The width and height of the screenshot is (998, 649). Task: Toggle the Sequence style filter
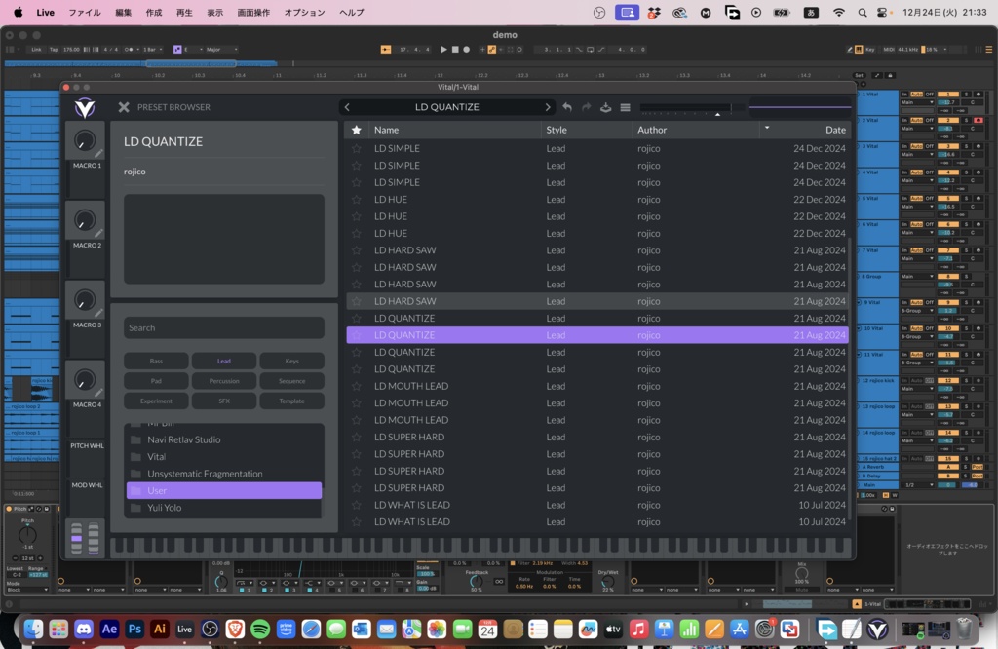pyautogui.click(x=292, y=381)
